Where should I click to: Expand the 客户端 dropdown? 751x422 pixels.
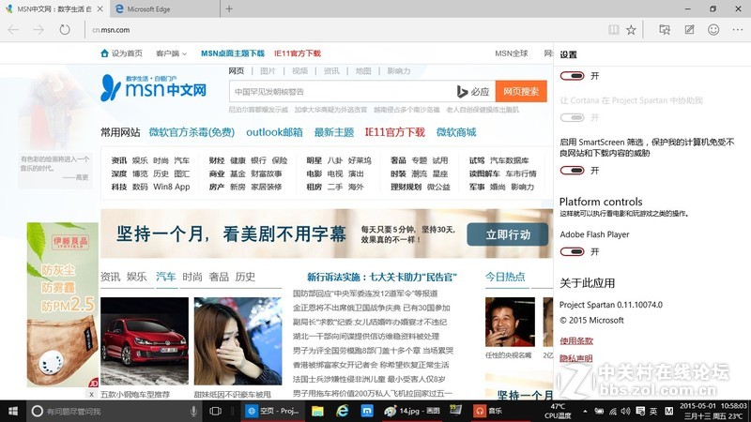pyautogui.click(x=171, y=53)
